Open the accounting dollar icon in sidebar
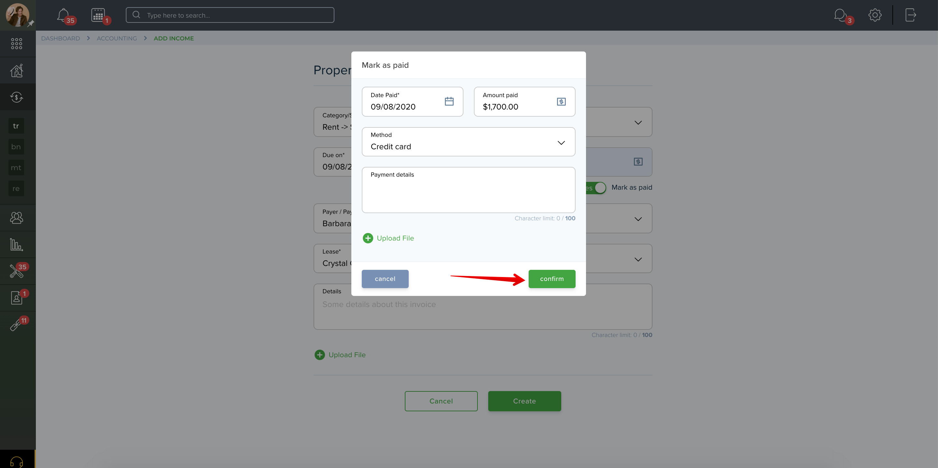Image resolution: width=938 pixels, height=468 pixels. [17, 97]
